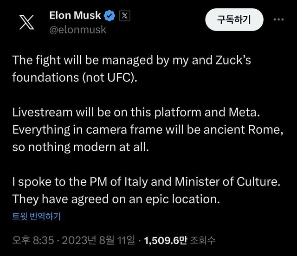This screenshot has width=297, height=256.
Task: Click the line starting "Everything in camera frame"
Action: click(x=148, y=130)
